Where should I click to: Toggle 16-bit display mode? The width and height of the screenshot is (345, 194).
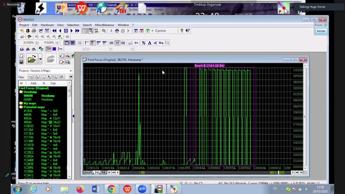(92, 43)
